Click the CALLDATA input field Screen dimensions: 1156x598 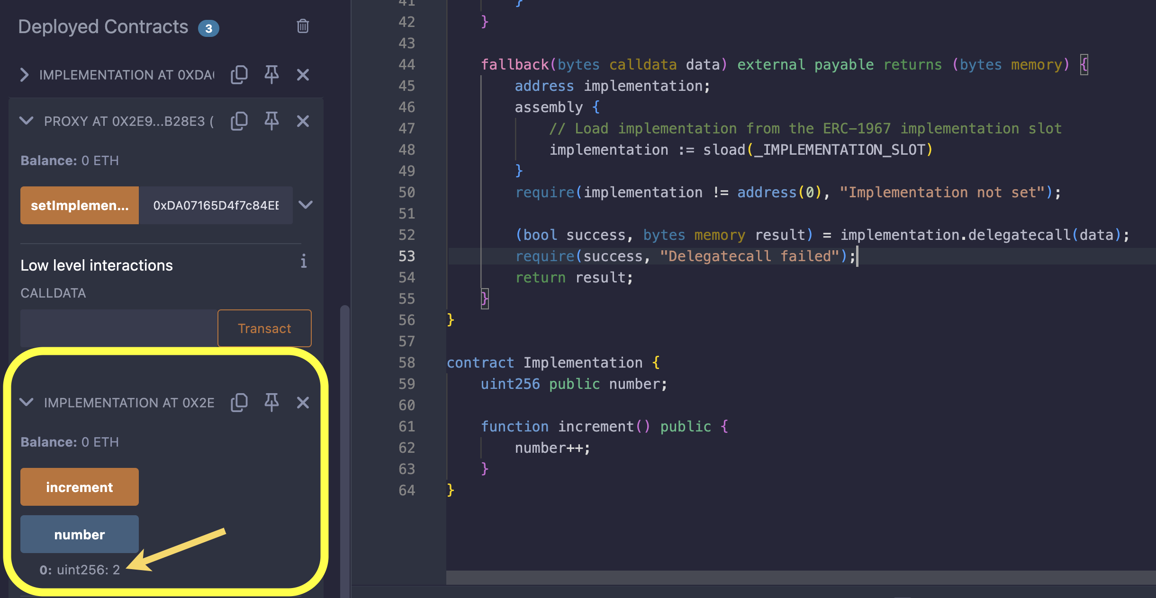pyautogui.click(x=118, y=328)
